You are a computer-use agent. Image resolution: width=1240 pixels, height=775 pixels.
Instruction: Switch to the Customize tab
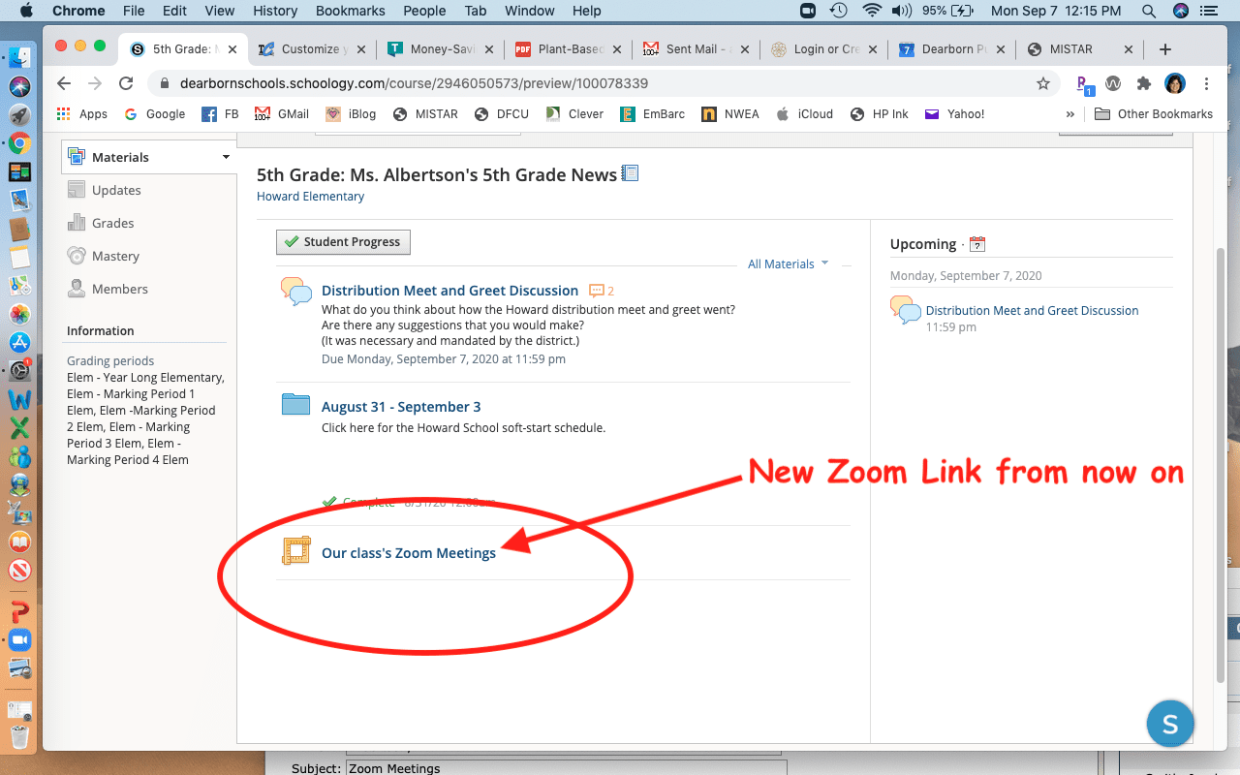click(310, 49)
